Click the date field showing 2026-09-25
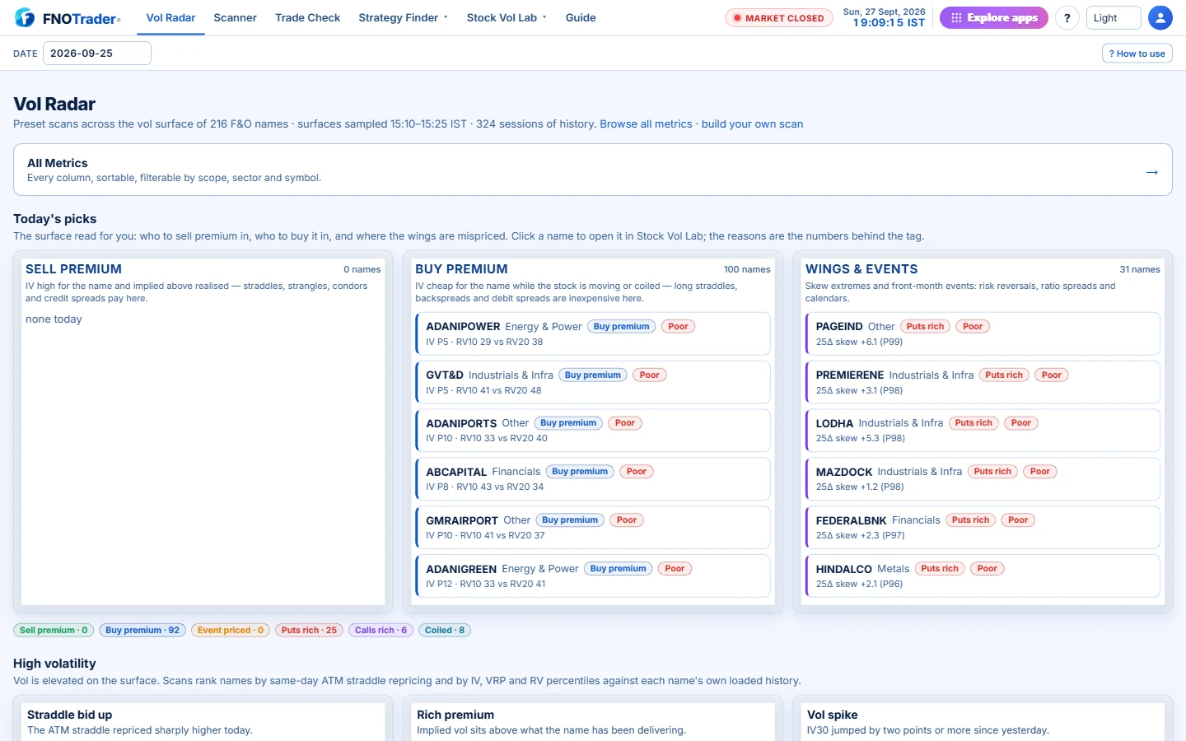This screenshot has width=1186, height=741. [97, 54]
